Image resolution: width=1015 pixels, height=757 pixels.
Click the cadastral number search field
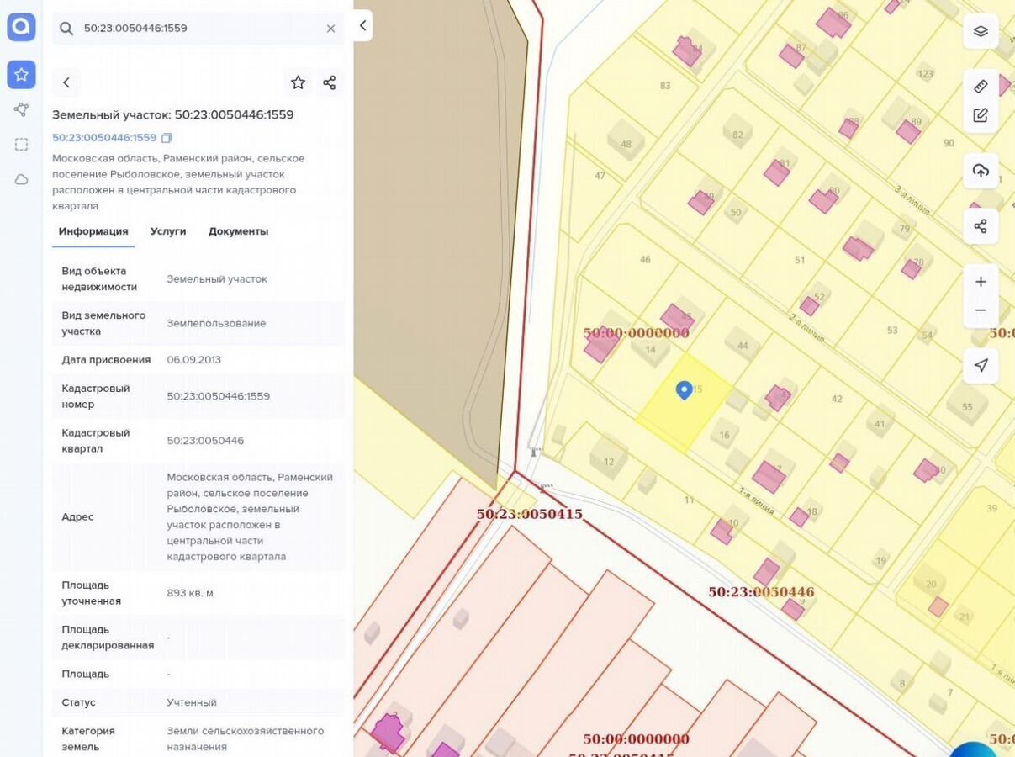[x=198, y=29]
